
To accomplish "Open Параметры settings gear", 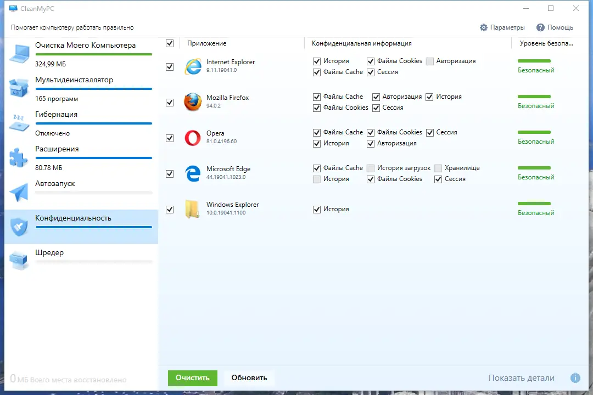I will point(502,27).
